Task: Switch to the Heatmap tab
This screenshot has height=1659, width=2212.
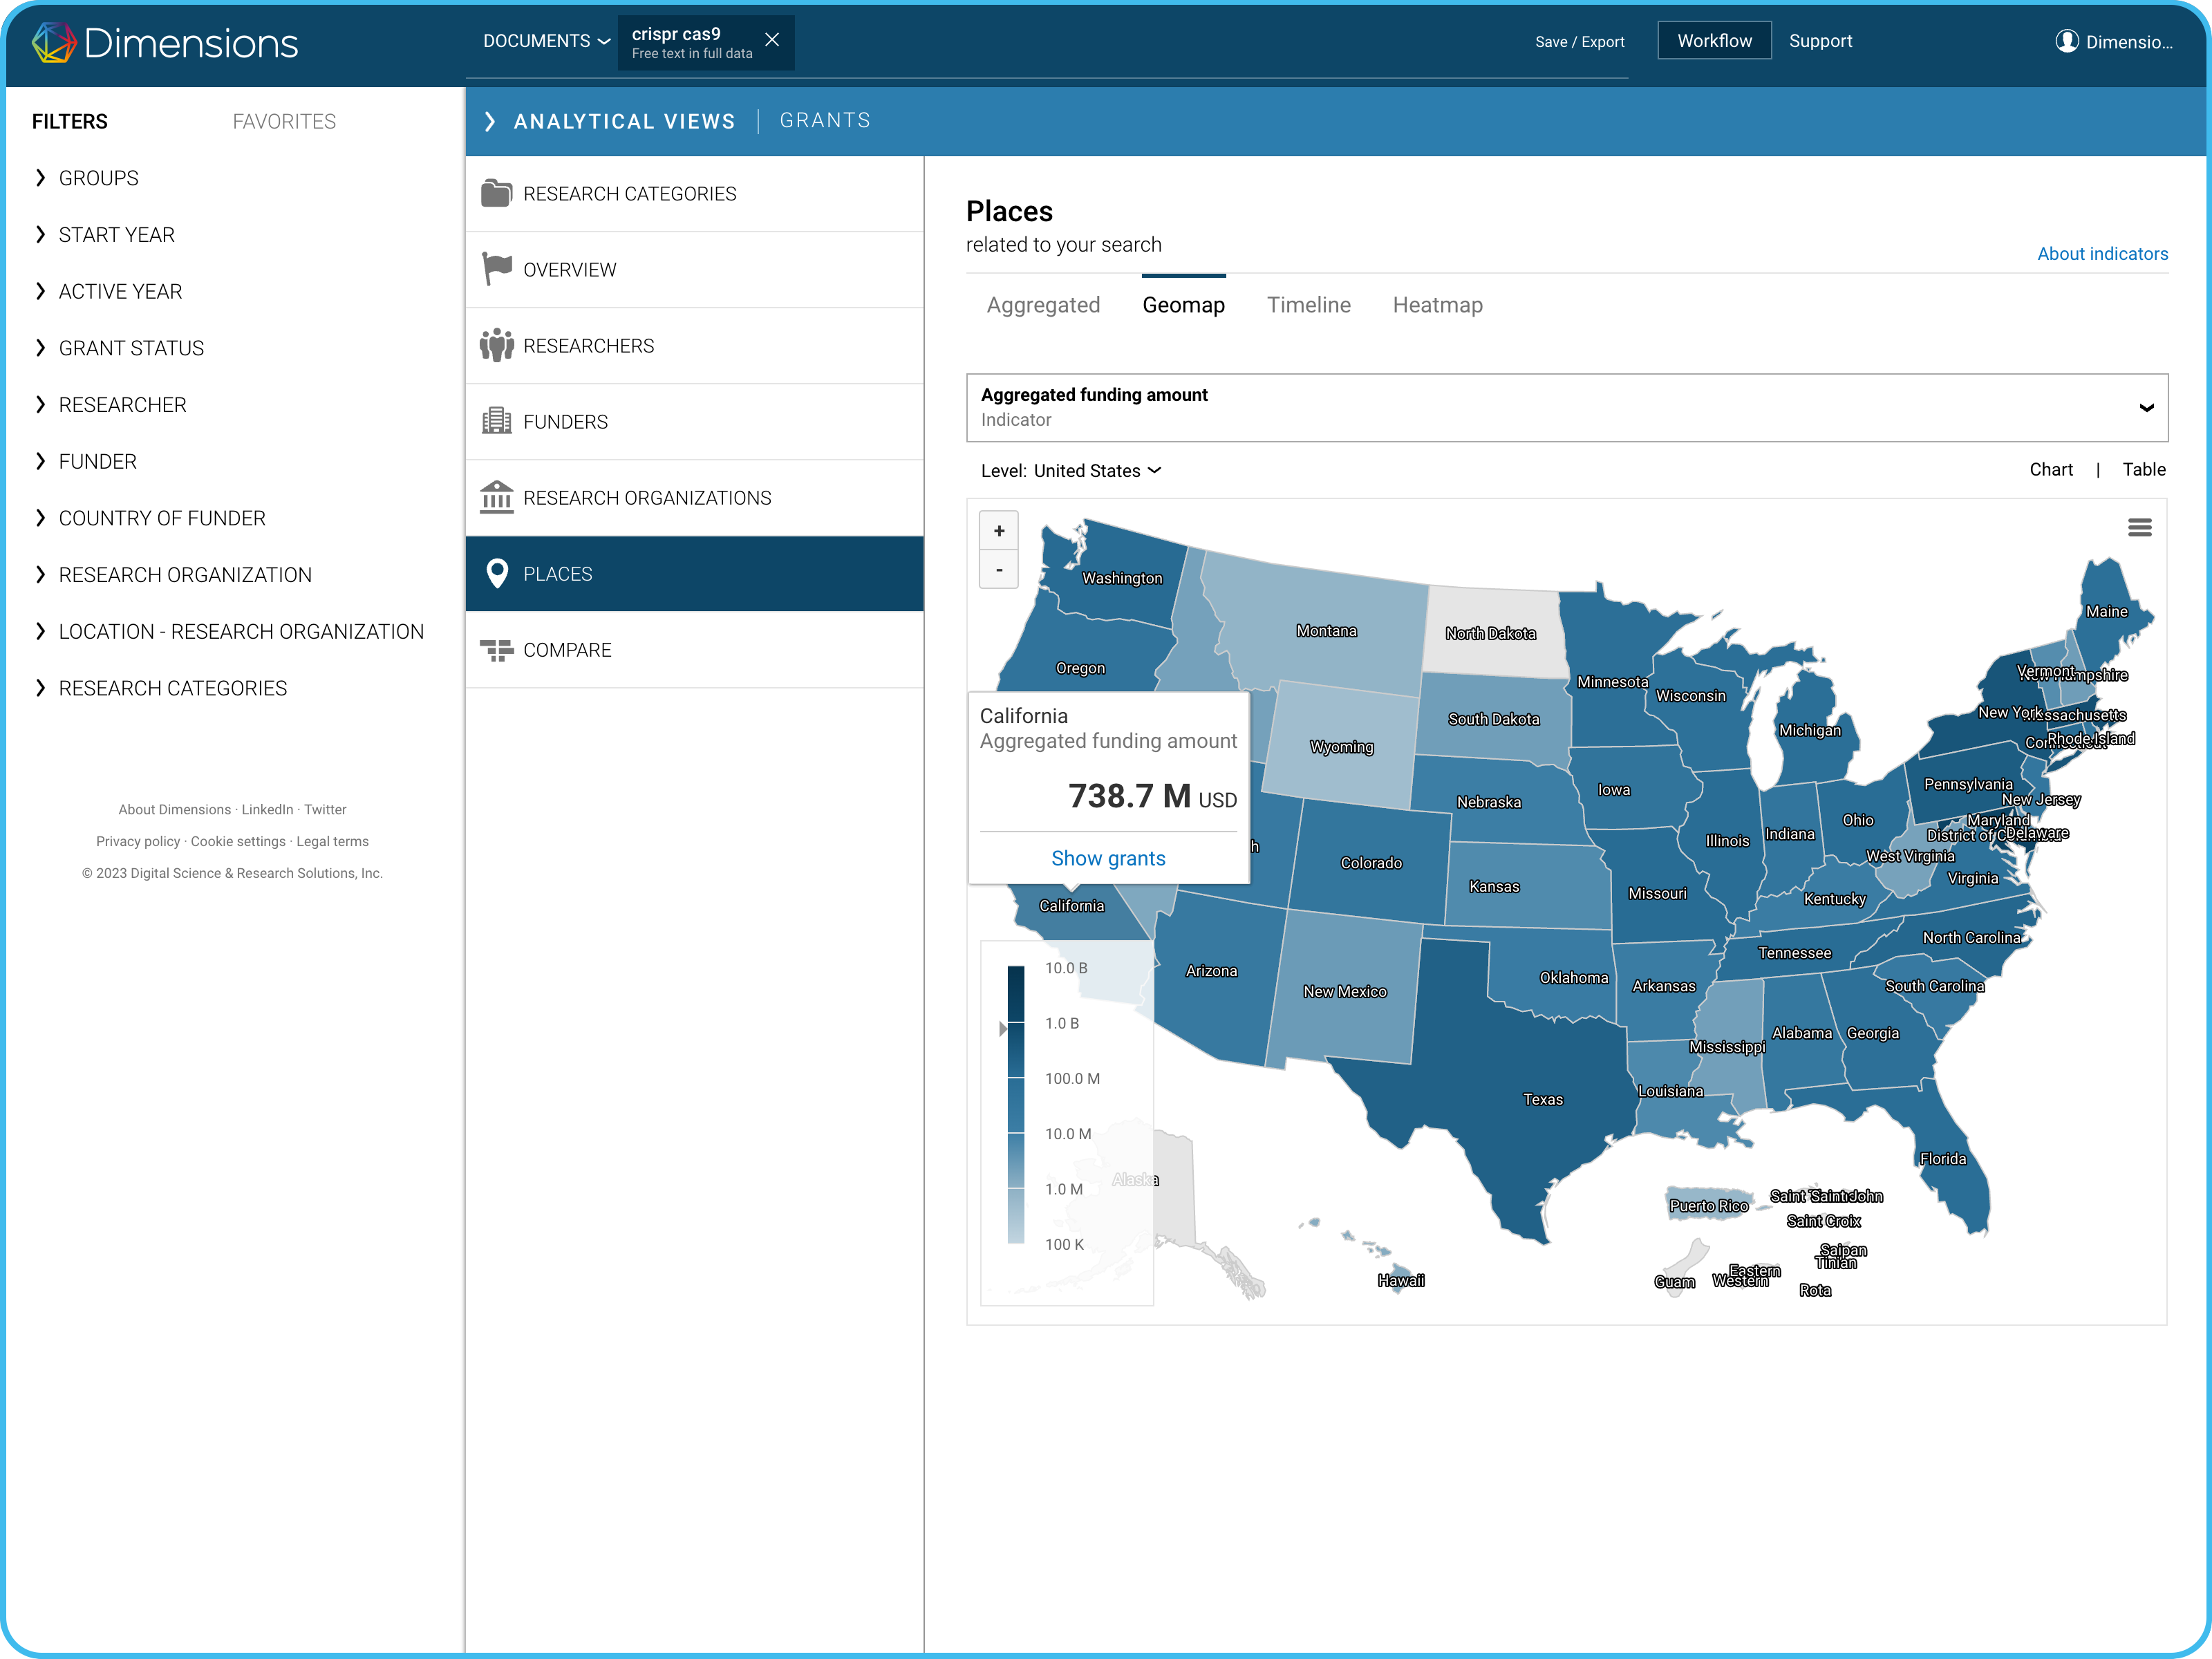Action: coord(1437,305)
